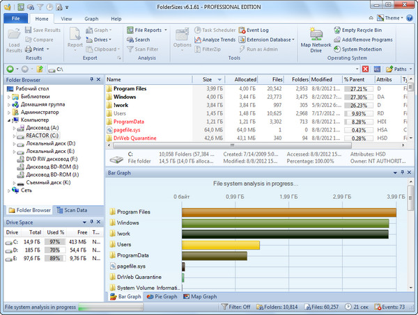Click the C:\ path input field

tap(209, 70)
